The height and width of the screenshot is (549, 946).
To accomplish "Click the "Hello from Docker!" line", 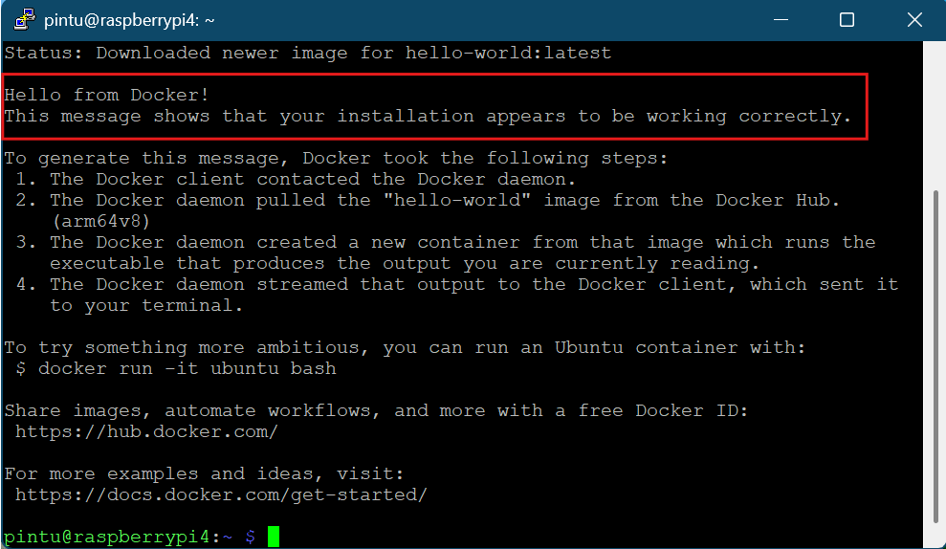I will (107, 95).
